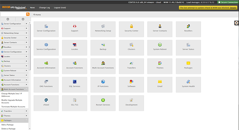This screenshot has height=130, width=239.
Task: Click the orange search magnifier button
Action: click(x=28, y=14)
